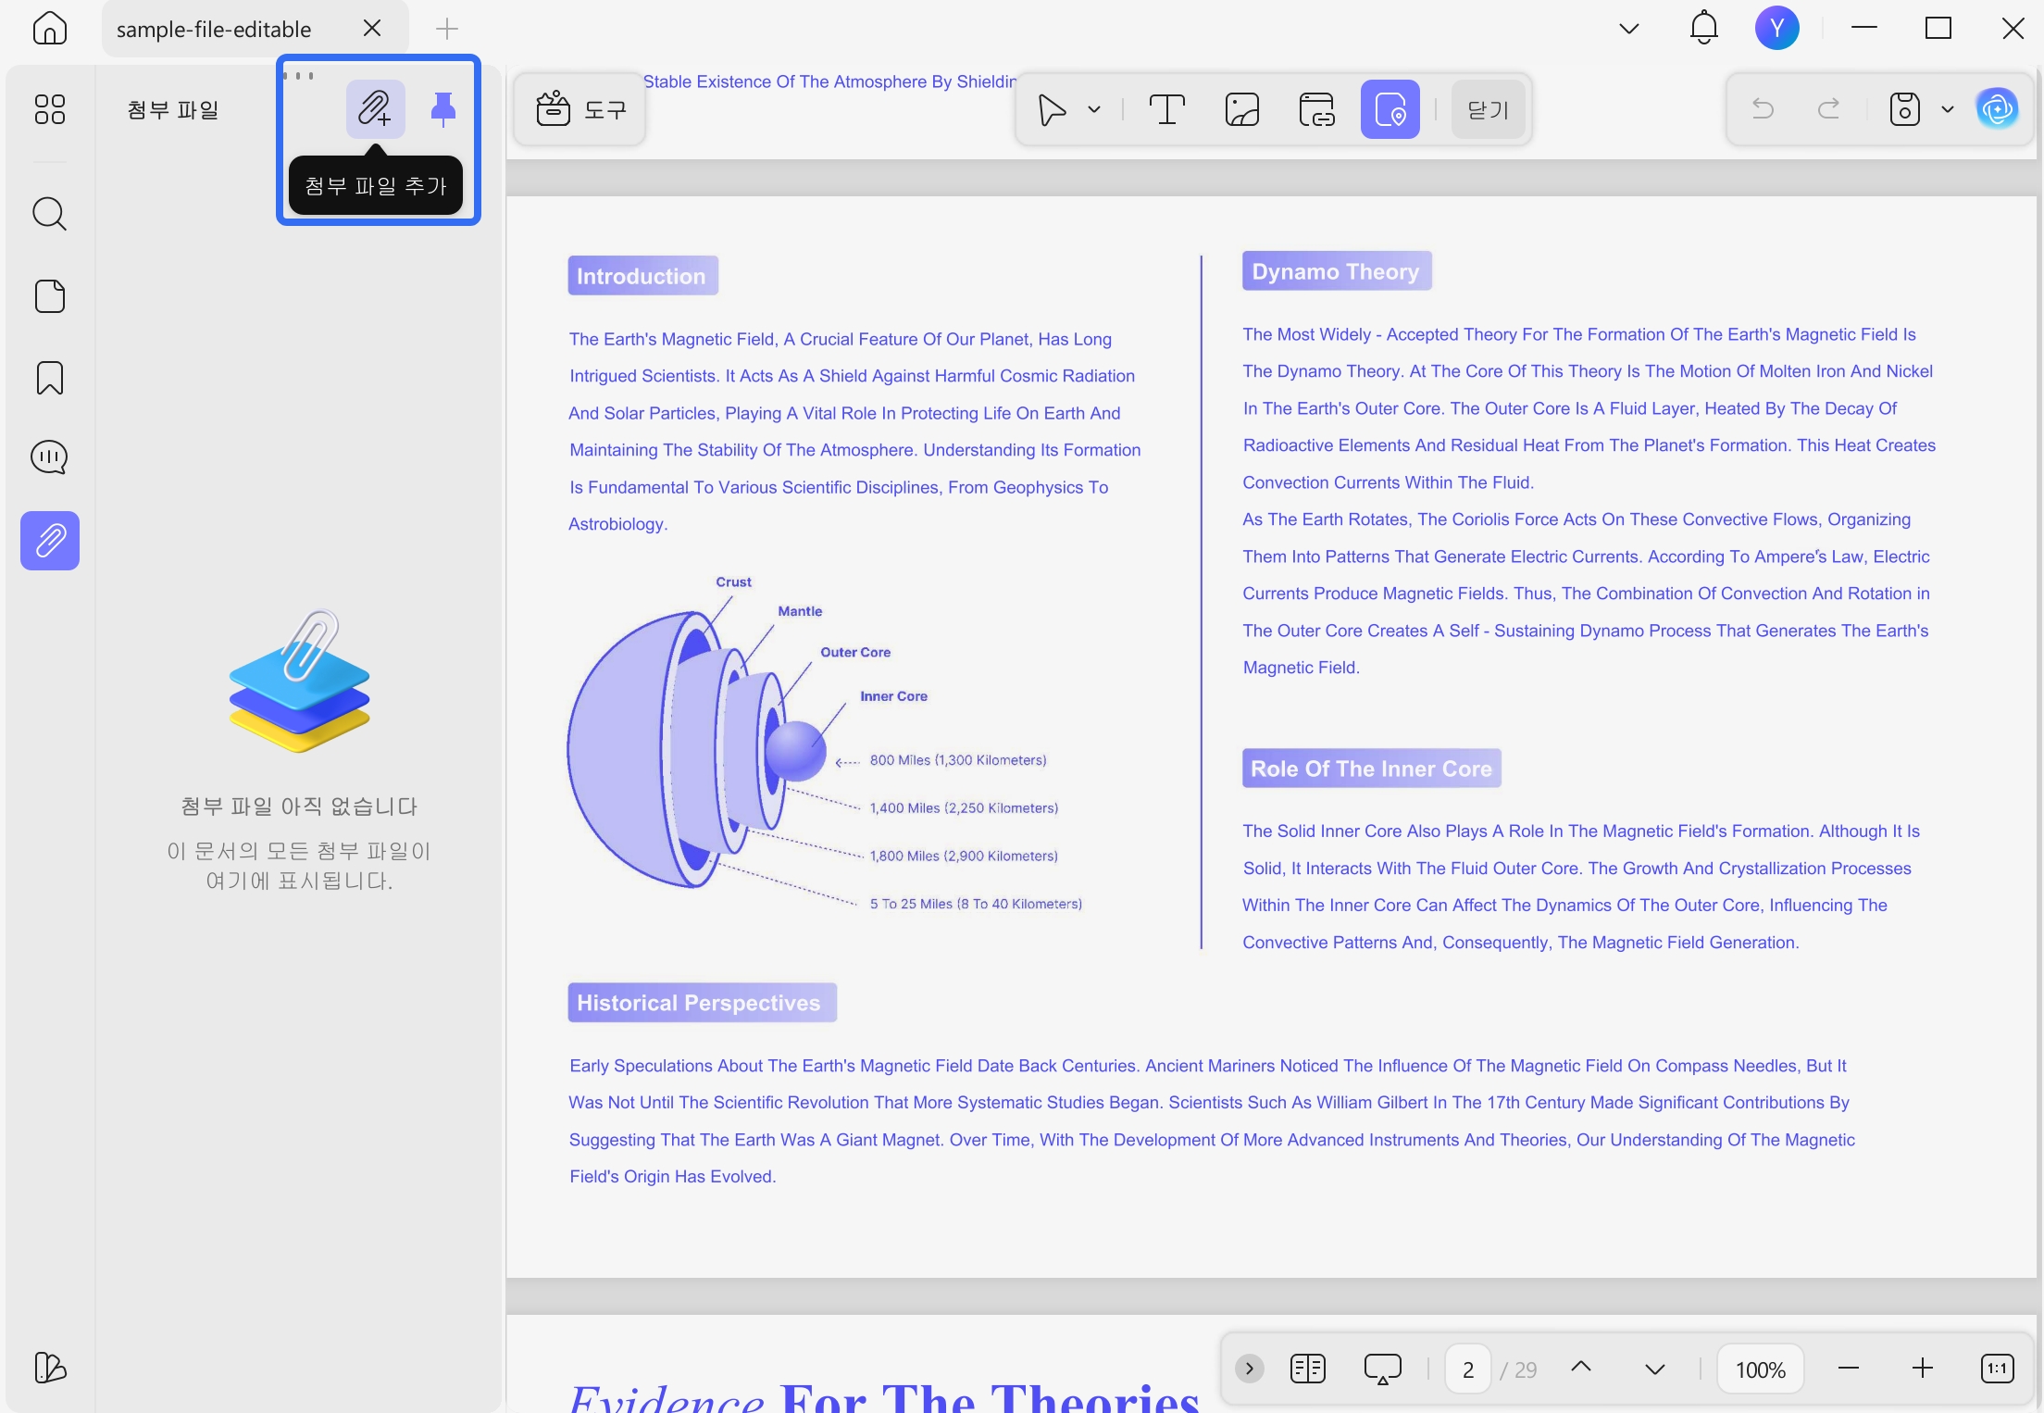Go to the Home screen icon
The height and width of the screenshot is (1413, 2044).
pyautogui.click(x=50, y=29)
